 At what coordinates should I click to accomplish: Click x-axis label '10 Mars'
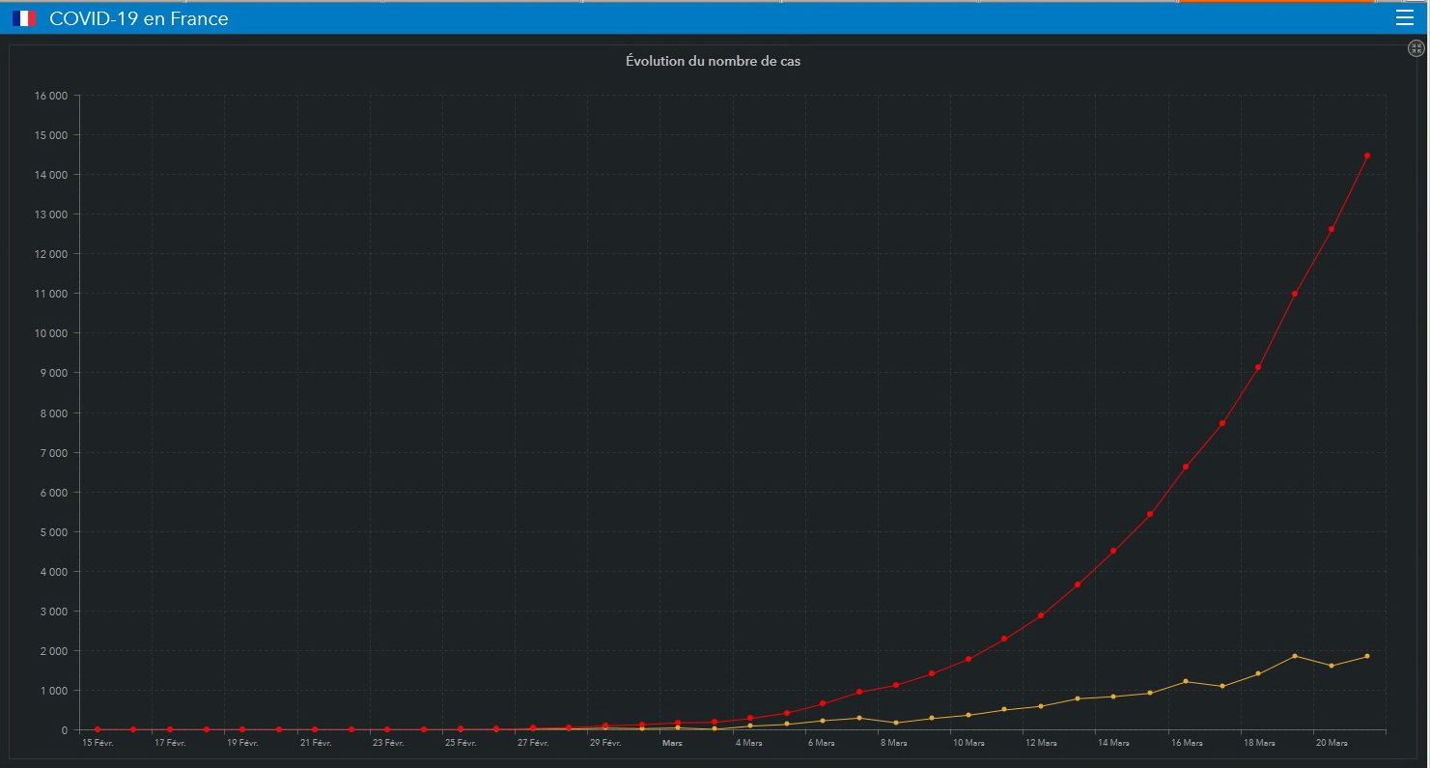point(968,743)
